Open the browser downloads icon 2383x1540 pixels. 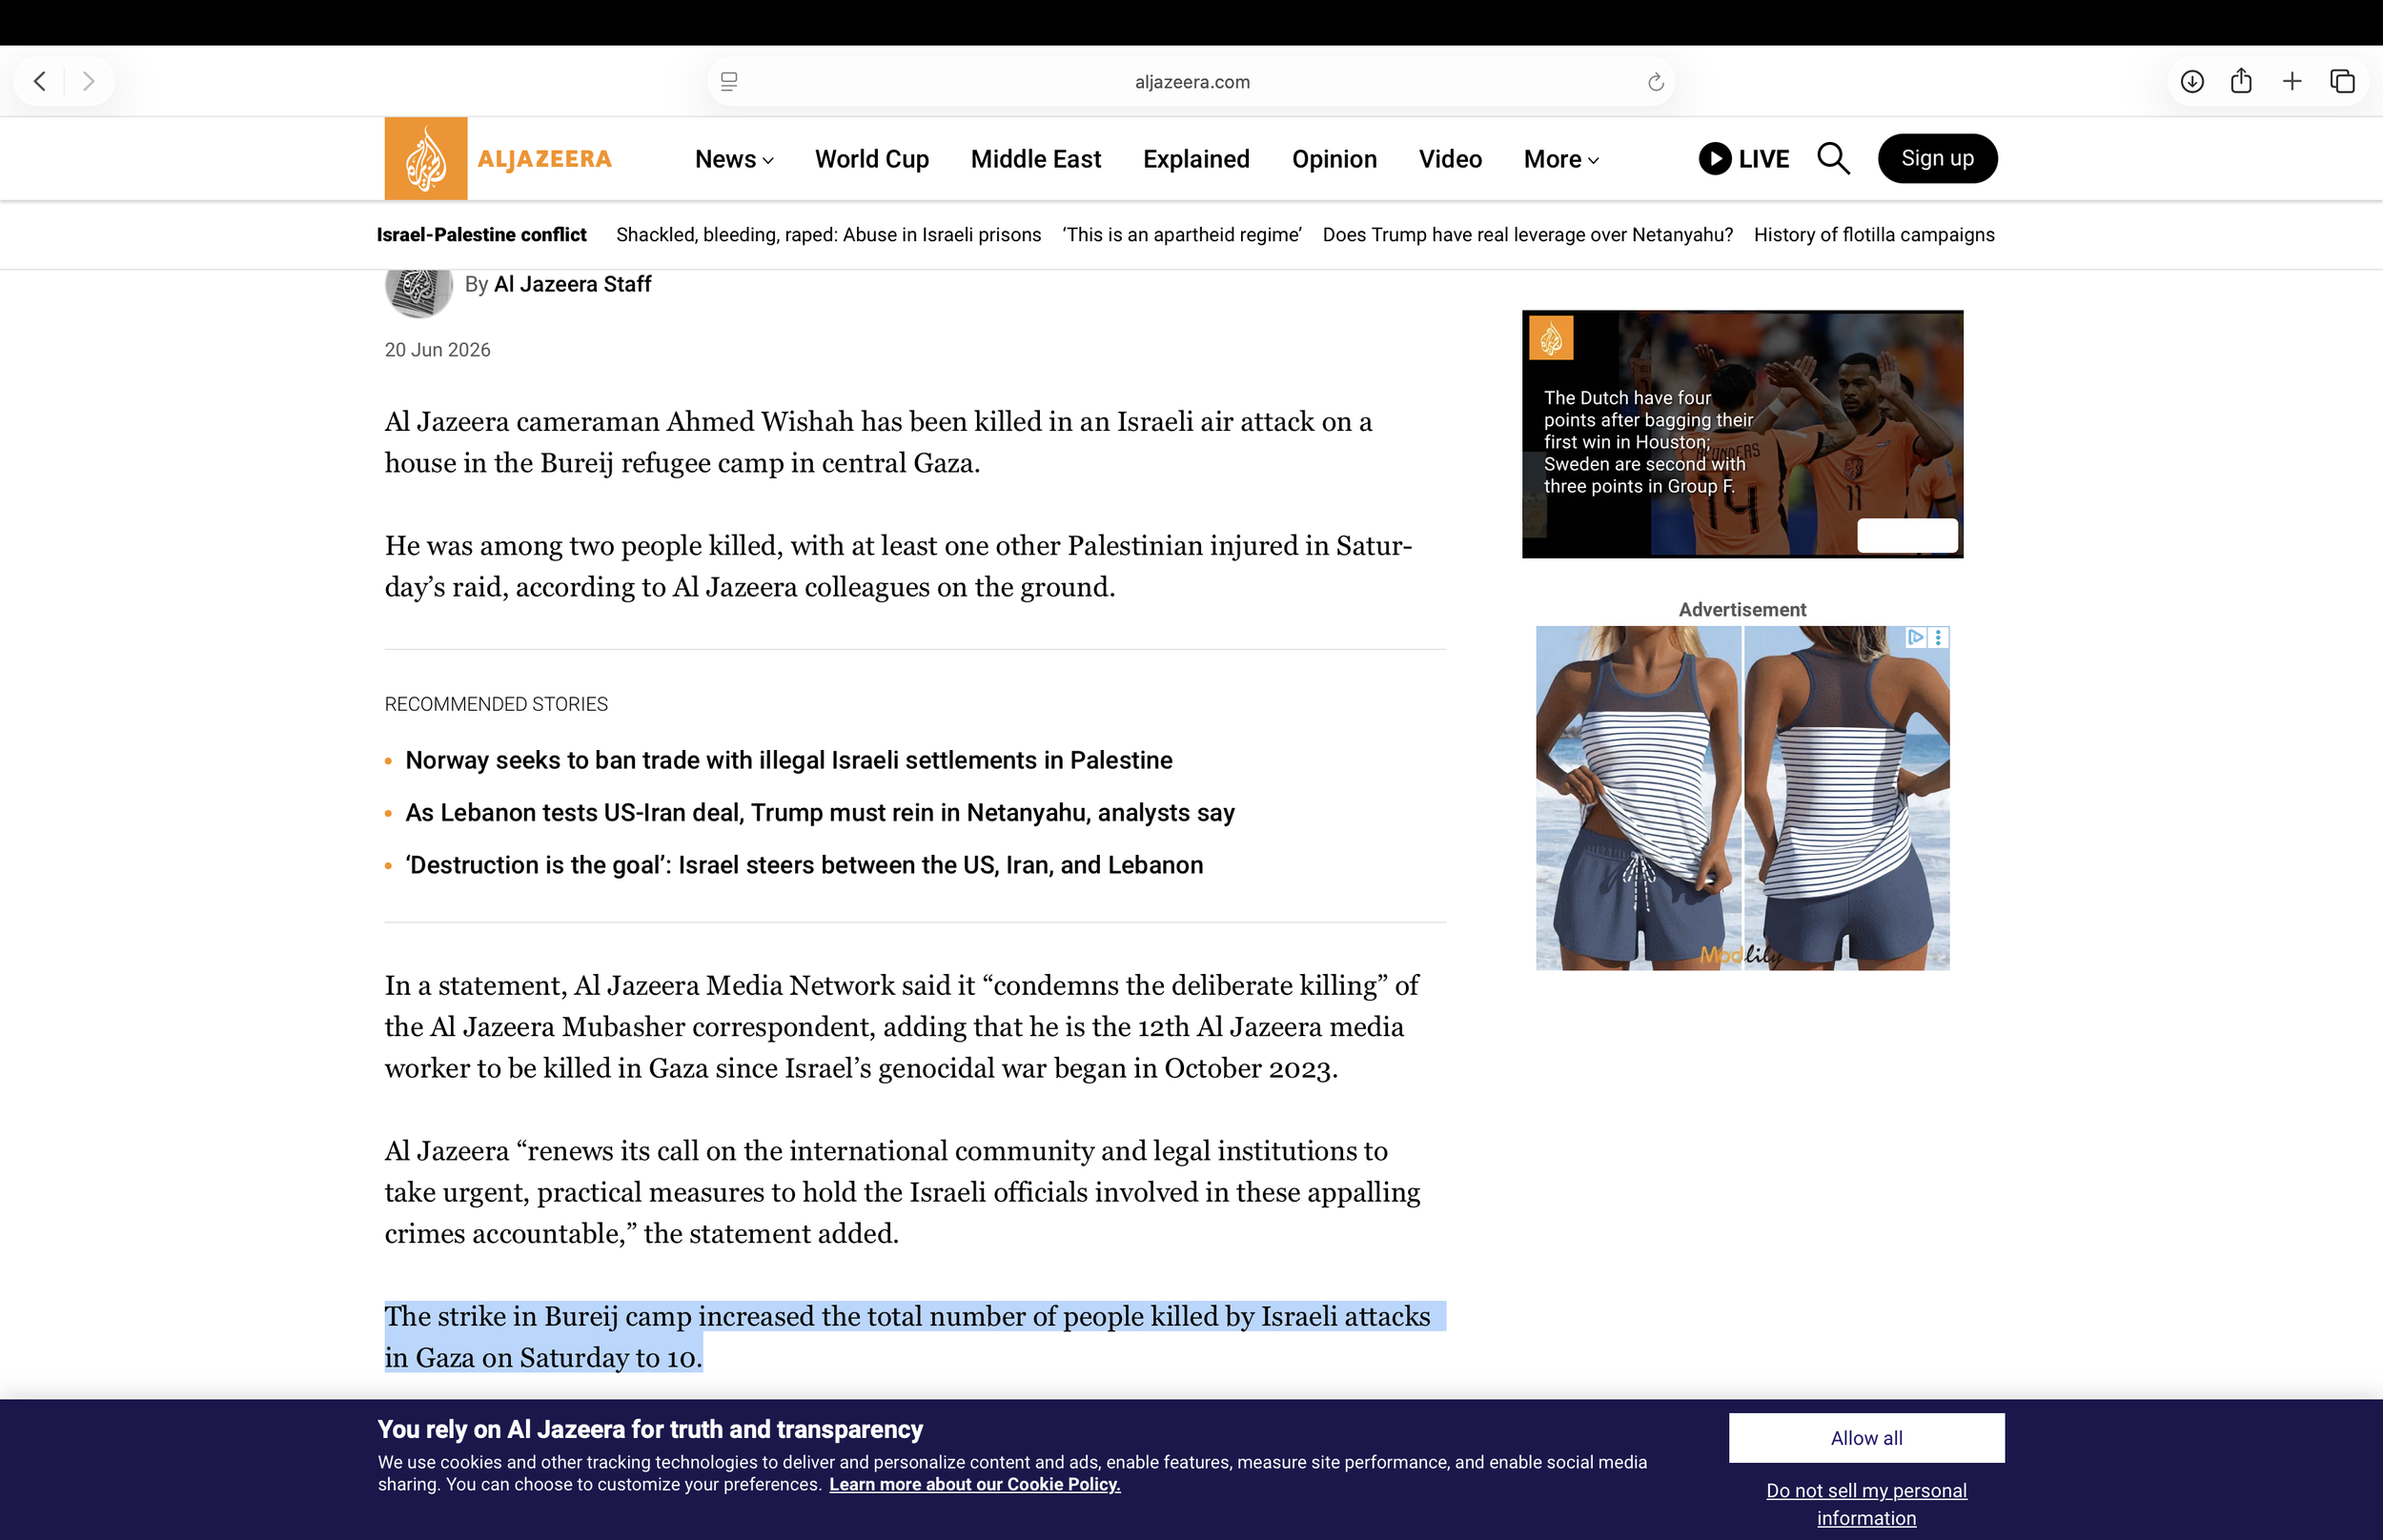click(2192, 81)
